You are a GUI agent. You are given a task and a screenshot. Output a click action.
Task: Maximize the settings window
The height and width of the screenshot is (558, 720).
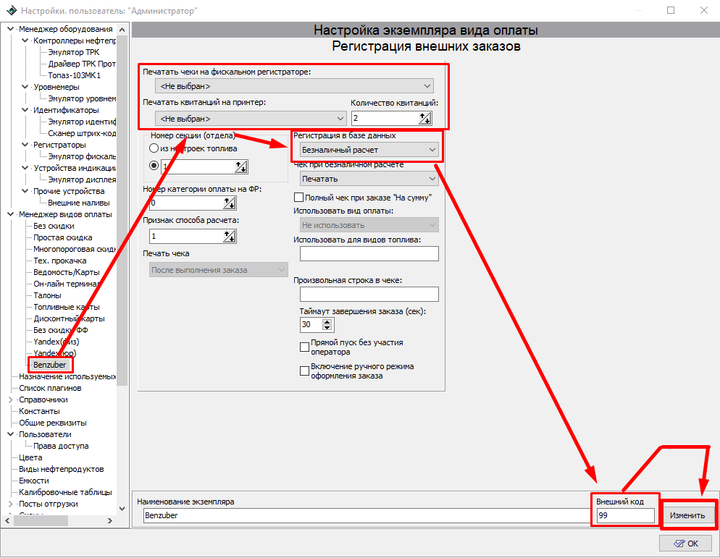[x=671, y=10]
